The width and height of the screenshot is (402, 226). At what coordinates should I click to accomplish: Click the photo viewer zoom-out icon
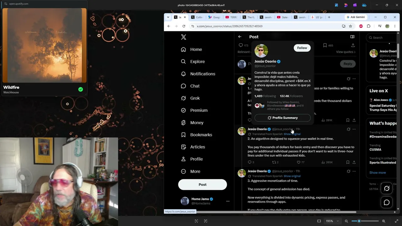[x=346, y=221]
